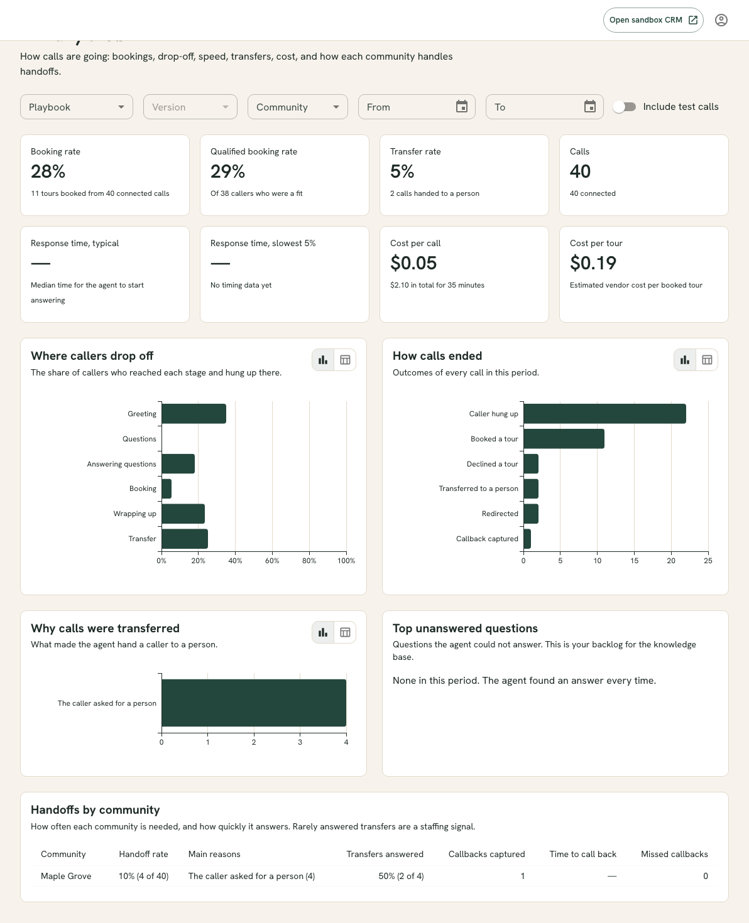Click the Caller hung up bar
Viewport: 749px width, 923px height.
click(x=604, y=414)
